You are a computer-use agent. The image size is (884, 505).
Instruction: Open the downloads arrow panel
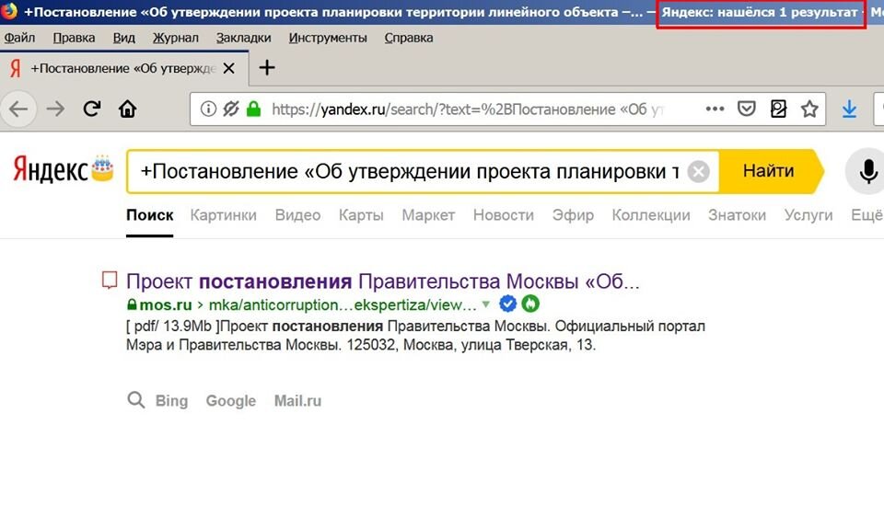point(849,109)
